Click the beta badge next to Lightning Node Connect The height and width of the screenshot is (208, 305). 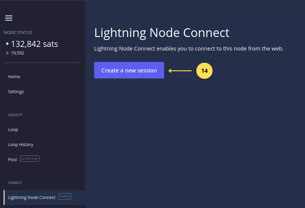(x=65, y=196)
